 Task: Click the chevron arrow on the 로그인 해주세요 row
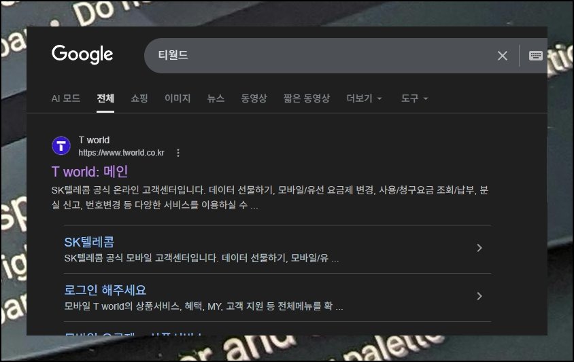pos(479,296)
